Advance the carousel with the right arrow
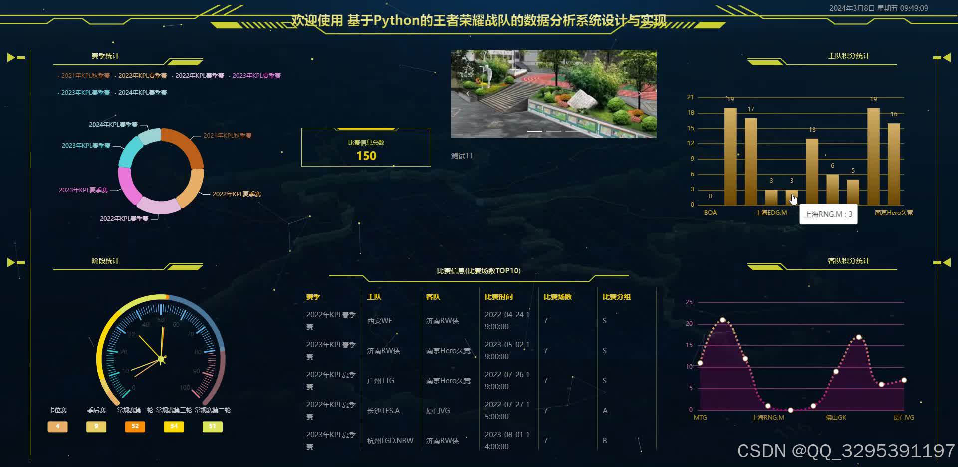The width and height of the screenshot is (958, 467). coord(640,93)
